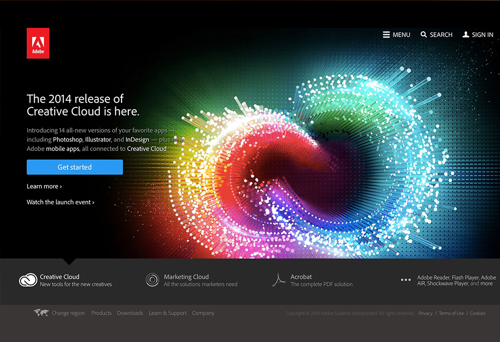Click the three-dots more products icon
Screen dimensions: 500x342
click(406, 280)
